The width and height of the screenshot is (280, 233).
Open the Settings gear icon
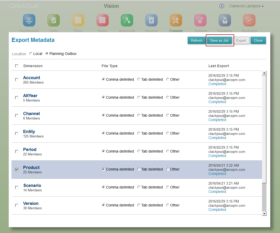[200, 20]
